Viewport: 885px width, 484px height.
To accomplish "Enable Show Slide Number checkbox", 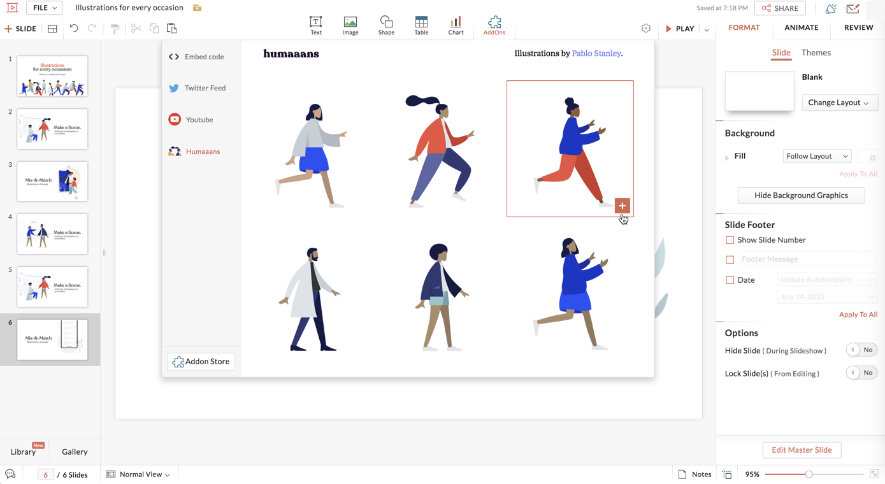I will point(730,240).
